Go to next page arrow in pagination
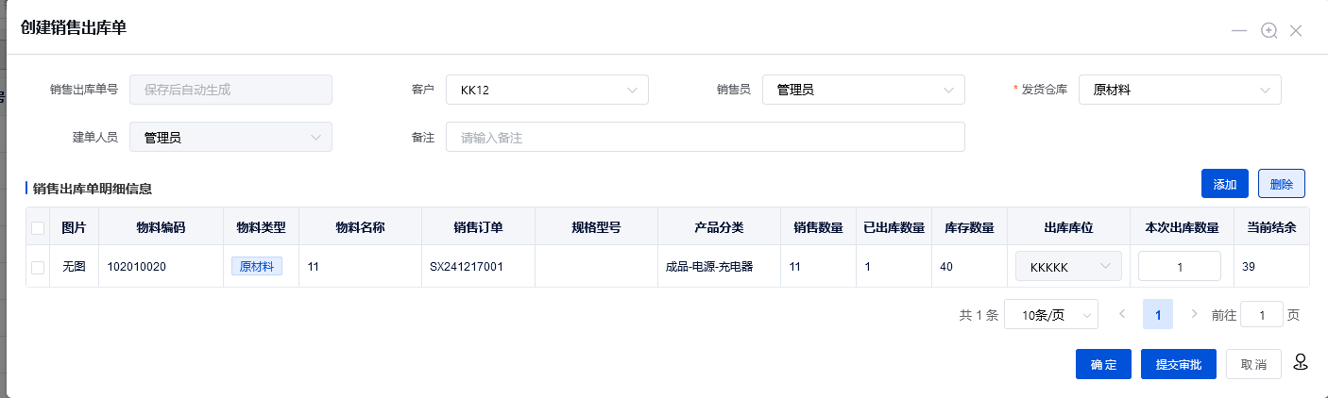 pyautogui.click(x=1194, y=314)
